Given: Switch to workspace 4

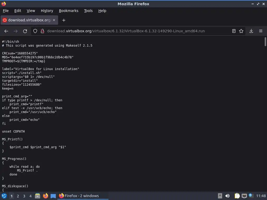Looking at the screenshot, I should point(31,196).
